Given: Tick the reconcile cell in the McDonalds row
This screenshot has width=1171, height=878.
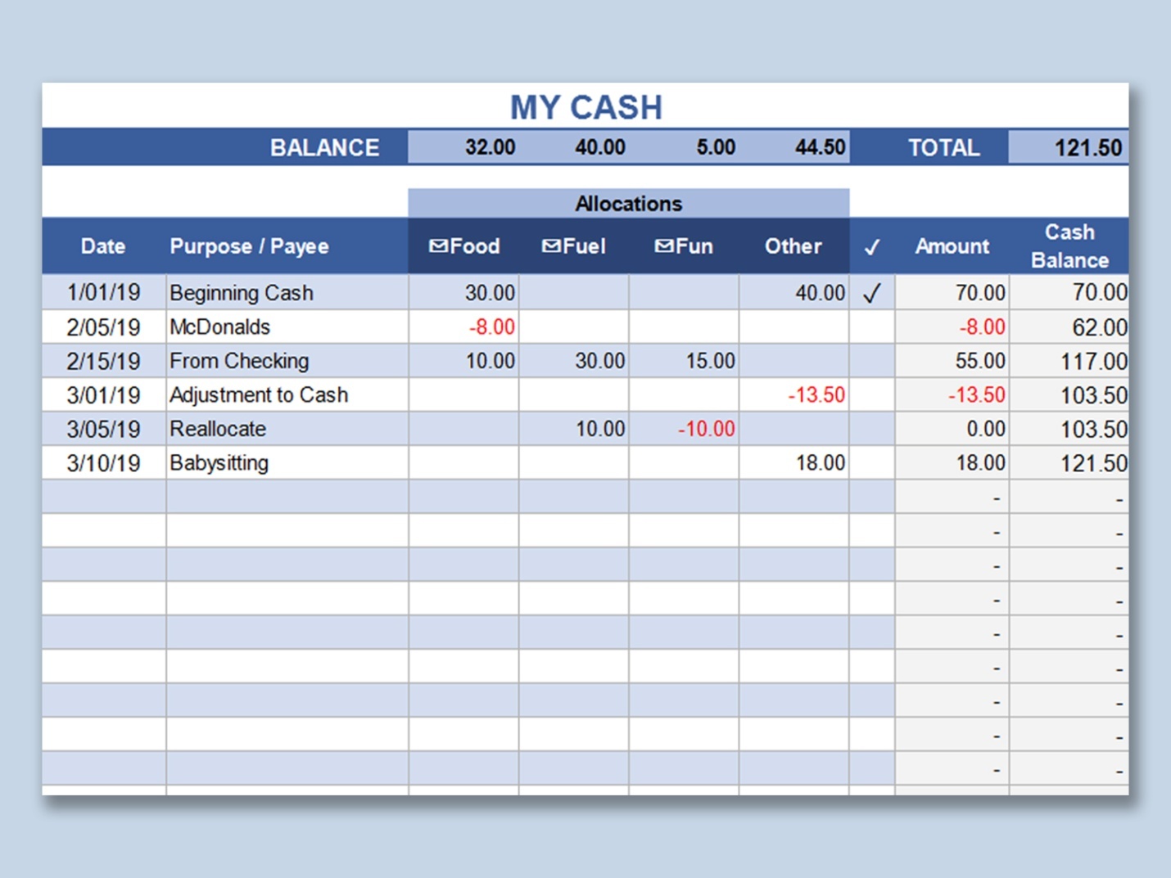Looking at the screenshot, I should point(872,327).
